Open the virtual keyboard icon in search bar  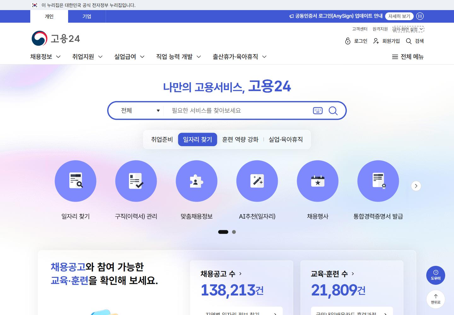(318, 111)
